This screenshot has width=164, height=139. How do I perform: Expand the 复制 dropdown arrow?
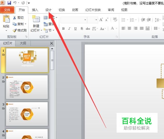pos(26,24)
